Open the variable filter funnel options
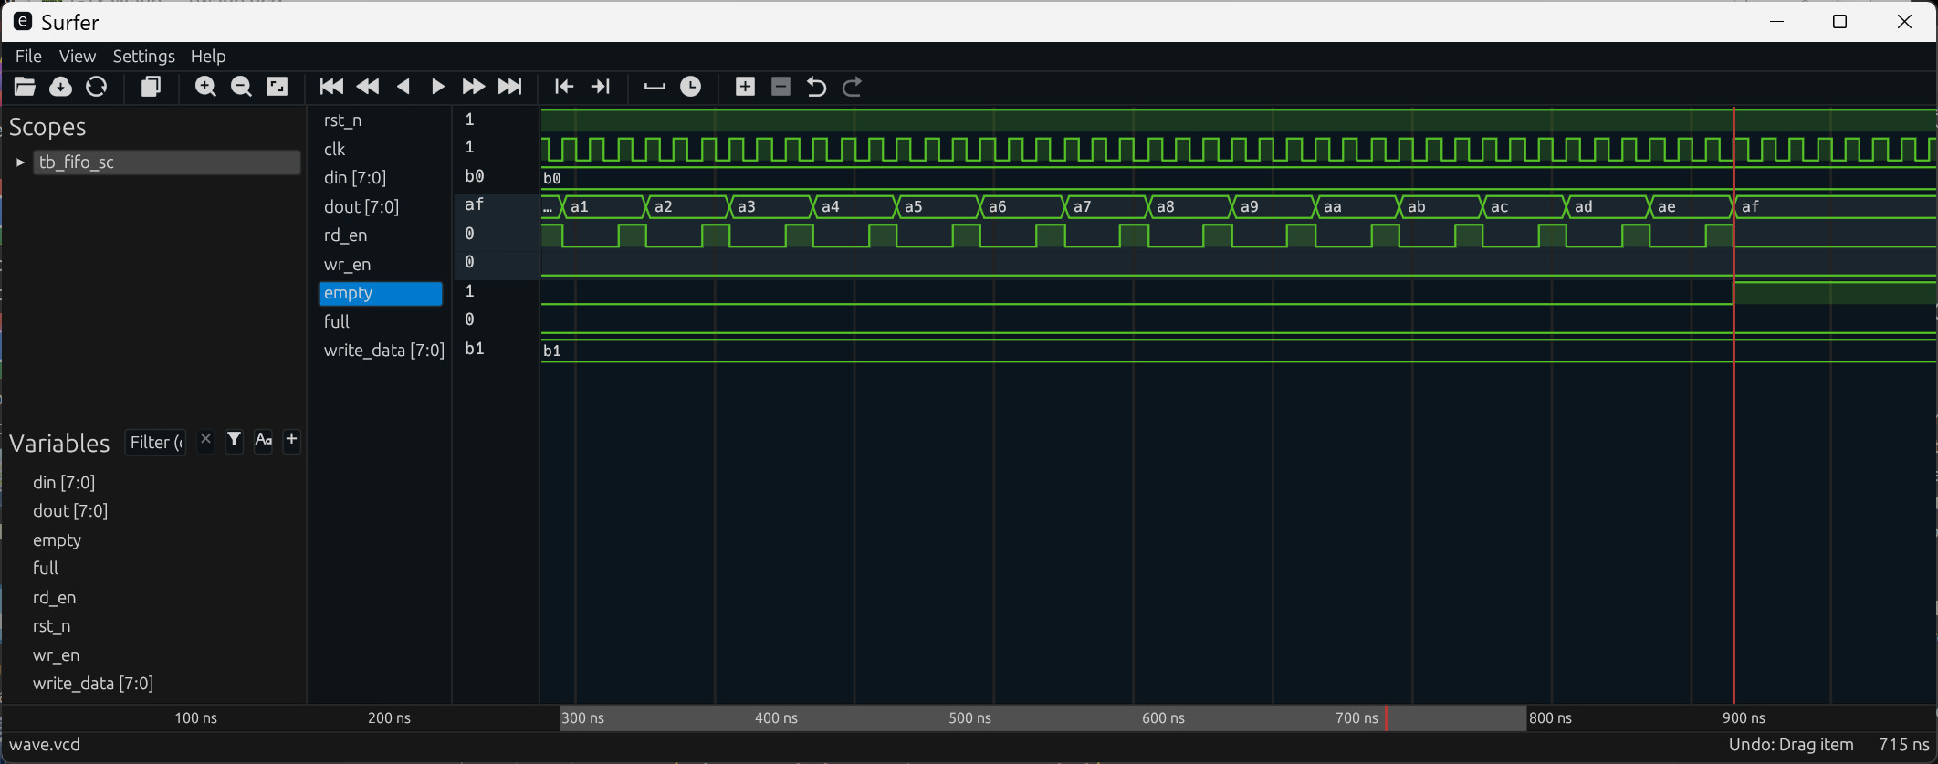 coord(234,441)
